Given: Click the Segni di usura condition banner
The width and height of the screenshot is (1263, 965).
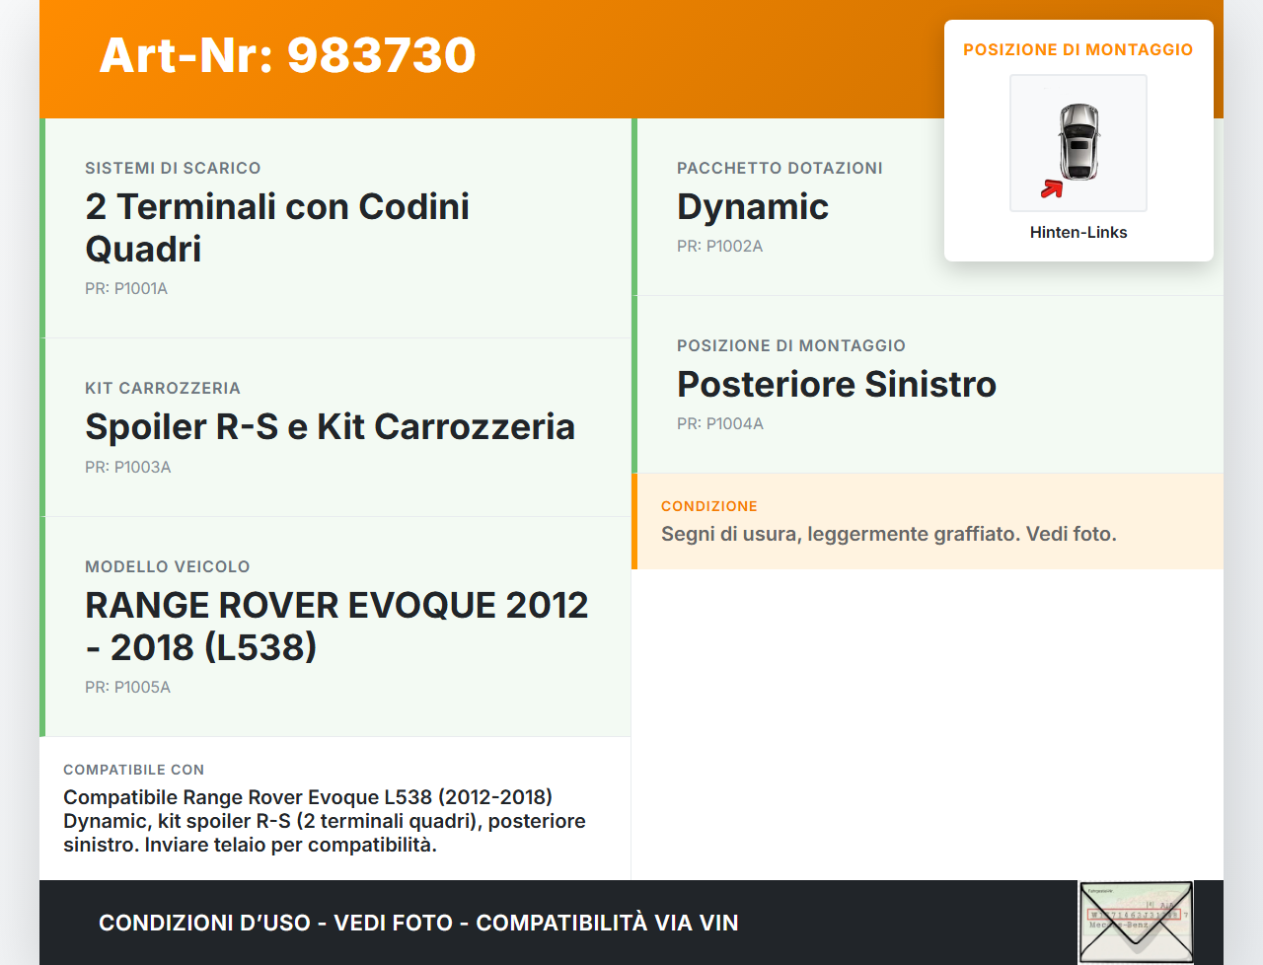Looking at the screenshot, I should tap(889, 533).
